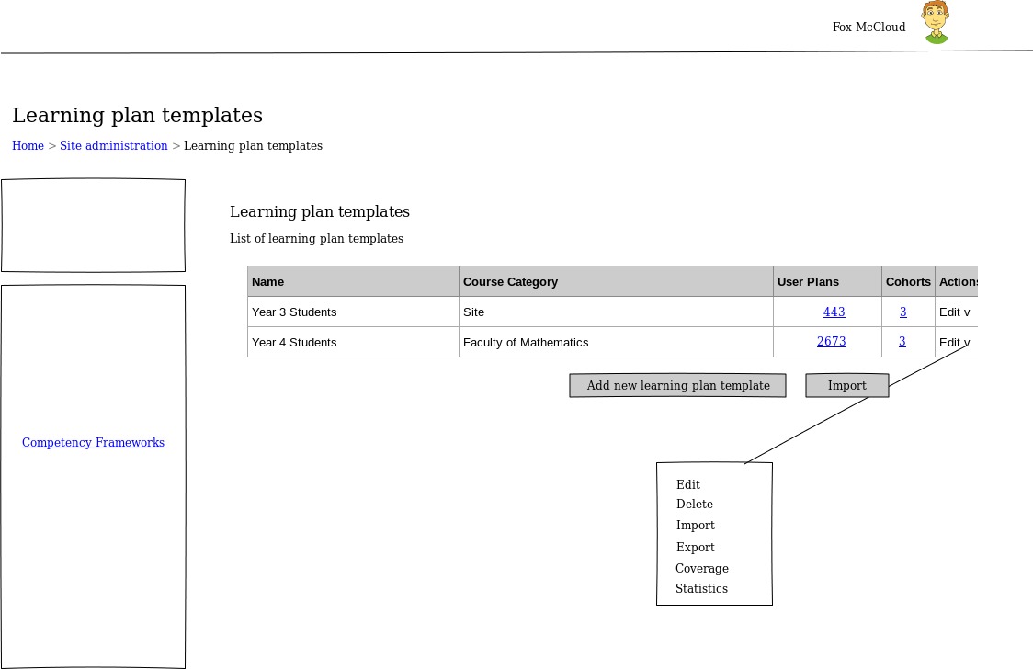This screenshot has height=669, width=1033.
Task: Pick Coverage in the actions menu
Action: [x=702, y=569]
